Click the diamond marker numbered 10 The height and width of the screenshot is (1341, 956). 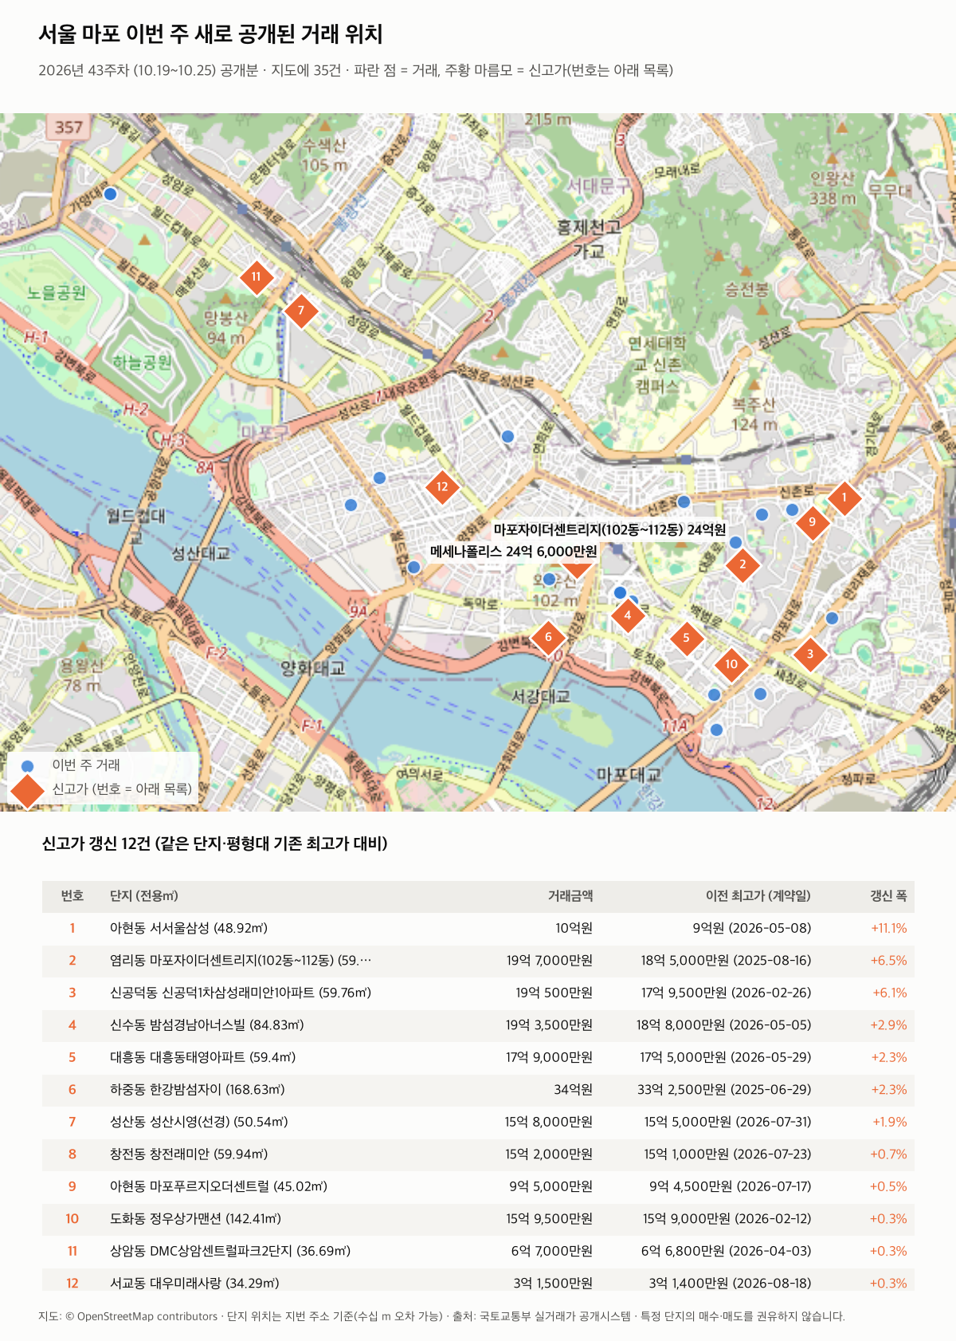(731, 664)
